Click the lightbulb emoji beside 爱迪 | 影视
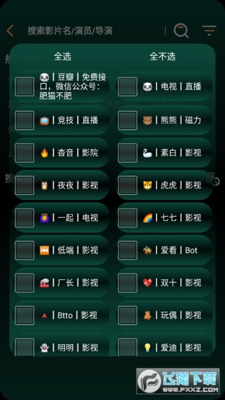The image size is (225, 400). coord(147,348)
